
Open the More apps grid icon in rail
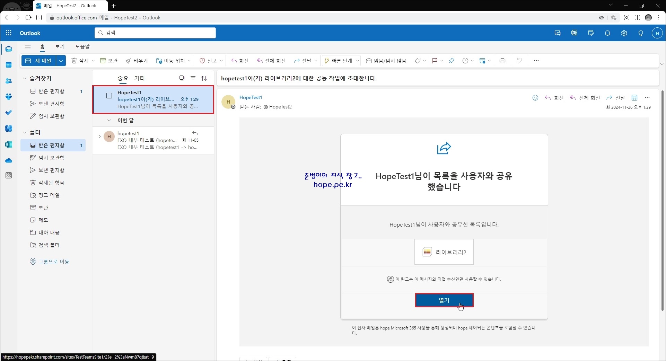coord(9,175)
